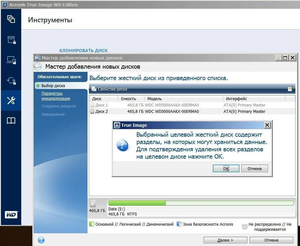This screenshot has width=300, height=246.
Task: Click the blue help icon in wizard
Action: tap(41, 240)
